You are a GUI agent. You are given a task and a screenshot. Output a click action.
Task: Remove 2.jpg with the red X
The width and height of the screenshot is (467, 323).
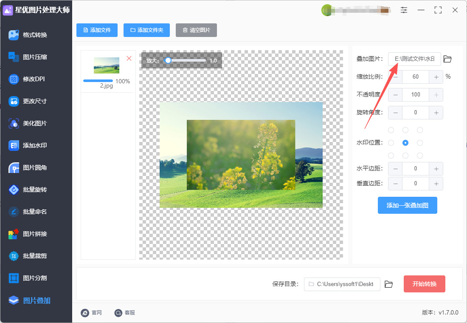coord(129,59)
